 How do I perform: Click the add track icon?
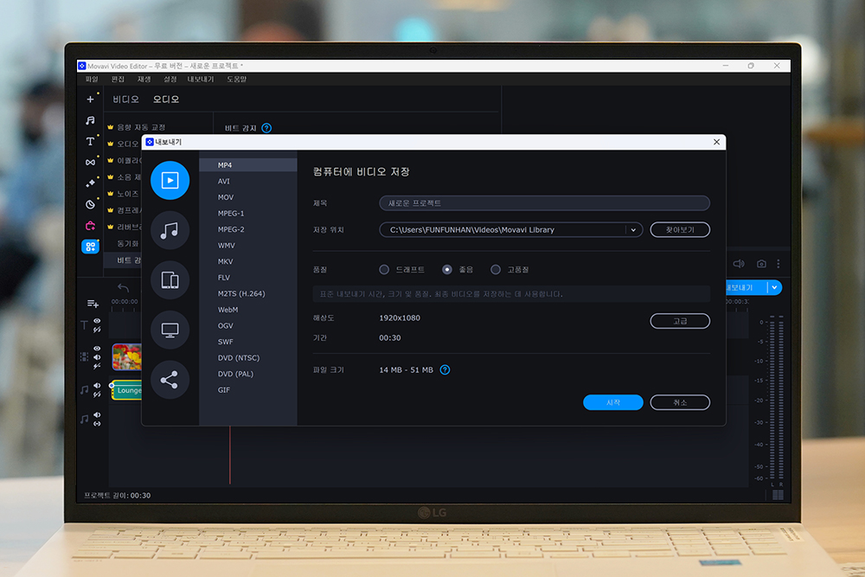click(93, 304)
